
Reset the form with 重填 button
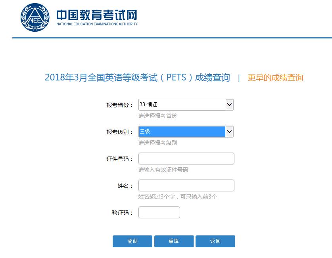(174, 241)
